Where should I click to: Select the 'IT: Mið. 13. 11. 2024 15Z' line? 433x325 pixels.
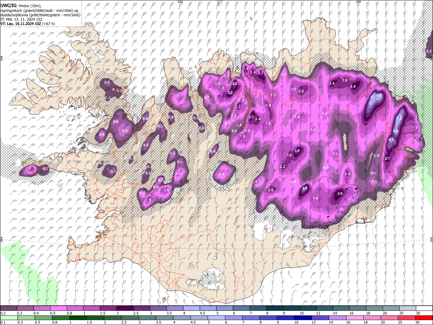21,19
